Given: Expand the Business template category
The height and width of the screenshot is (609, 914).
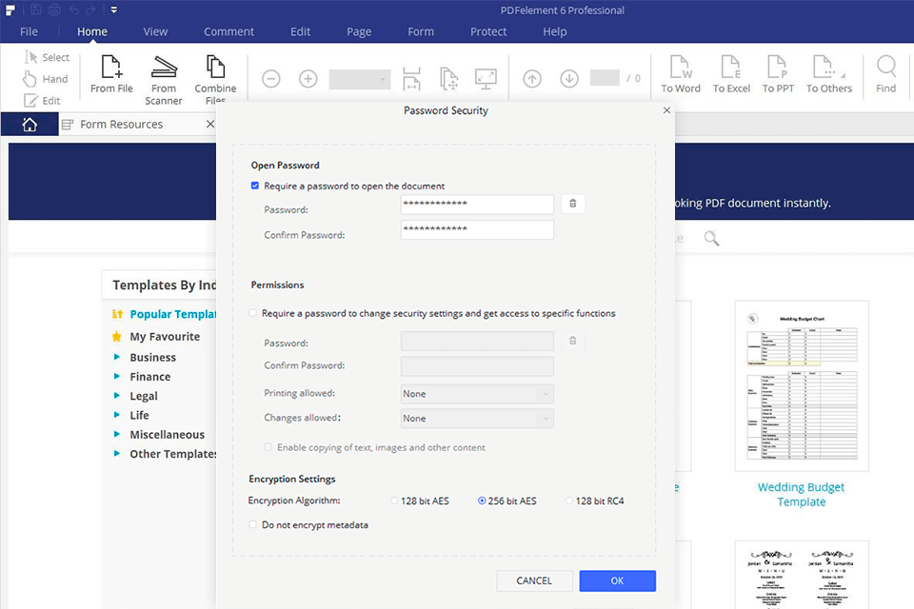Looking at the screenshot, I should click(116, 357).
